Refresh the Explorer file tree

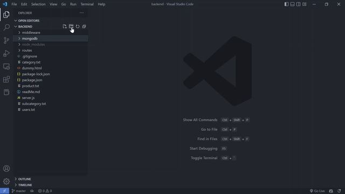(78, 26)
